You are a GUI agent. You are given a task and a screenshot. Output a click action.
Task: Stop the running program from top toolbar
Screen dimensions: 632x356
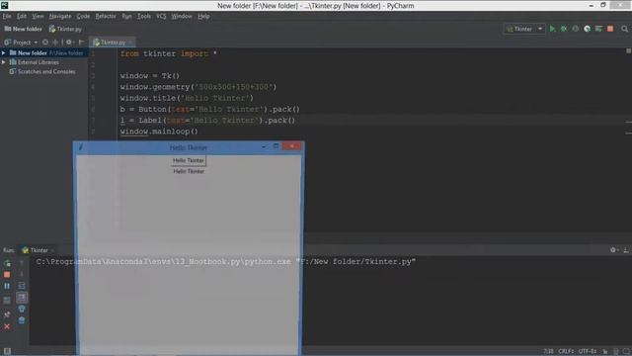pyautogui.click(x=610, y=29)
